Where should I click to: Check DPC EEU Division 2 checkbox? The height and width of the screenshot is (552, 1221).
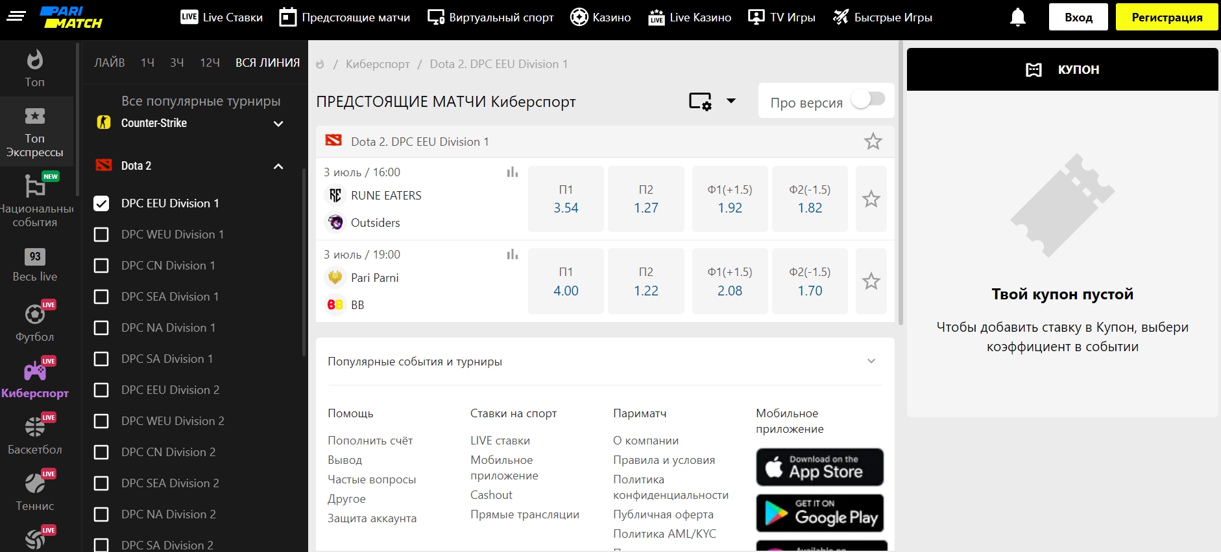coord(101,390)
